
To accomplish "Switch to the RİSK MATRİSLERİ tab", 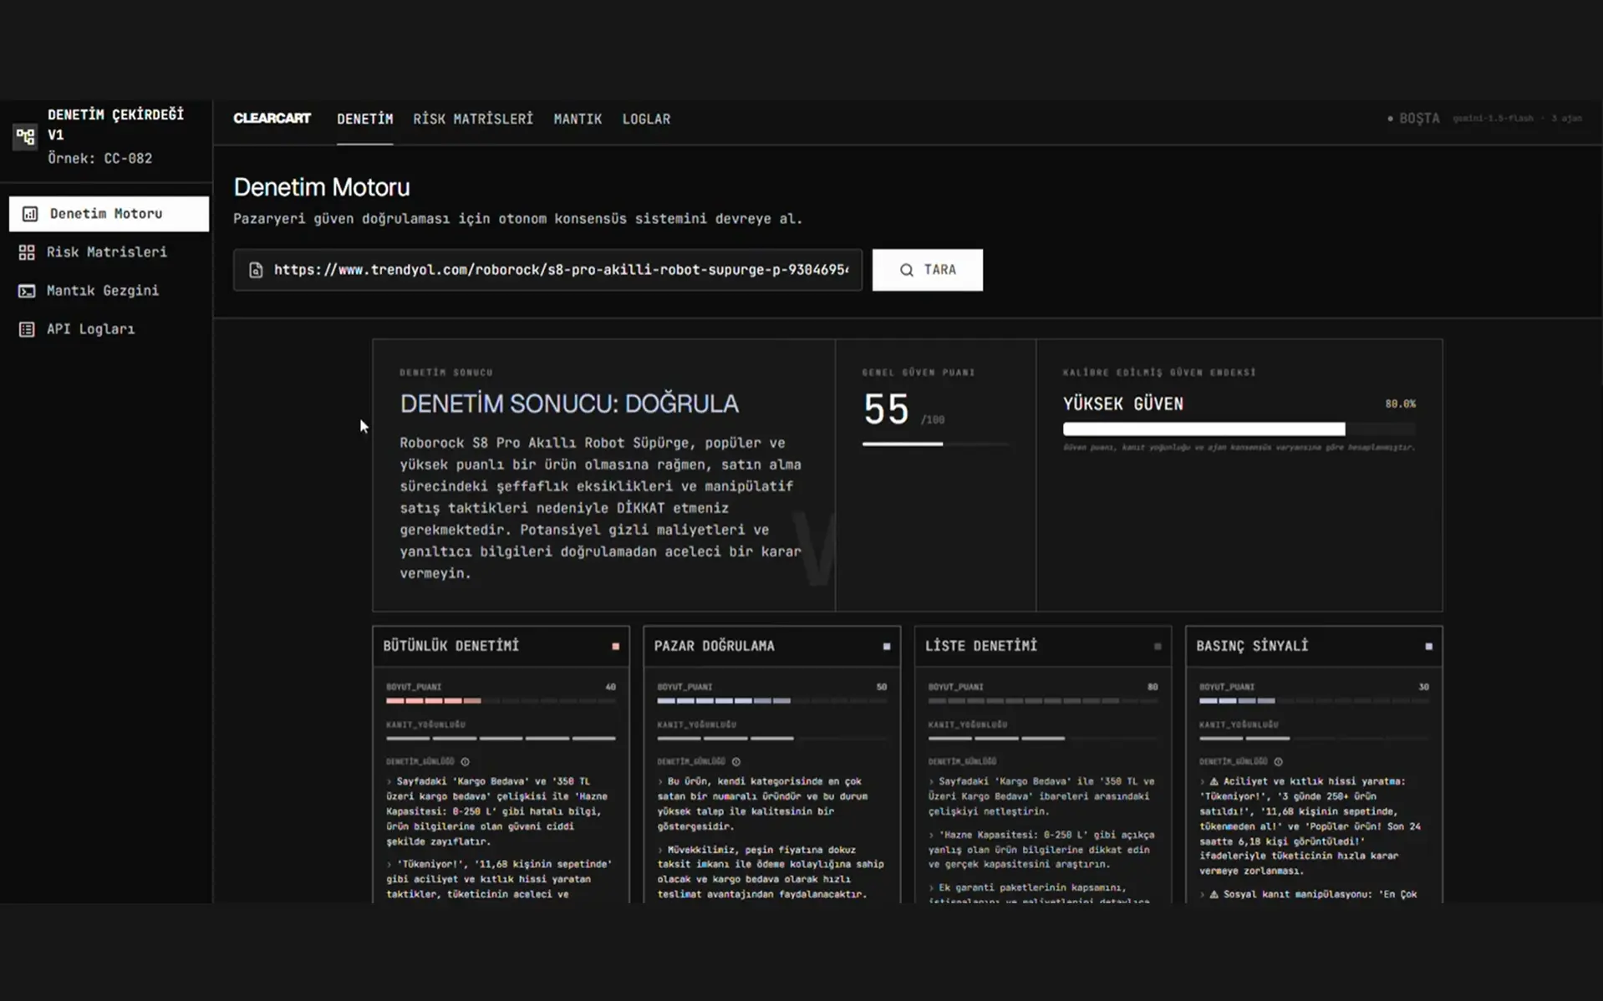I will tap(473, 119).
